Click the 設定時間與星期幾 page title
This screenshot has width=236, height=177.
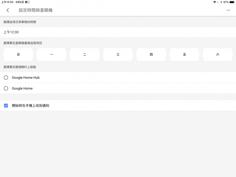tap(36, 10)
